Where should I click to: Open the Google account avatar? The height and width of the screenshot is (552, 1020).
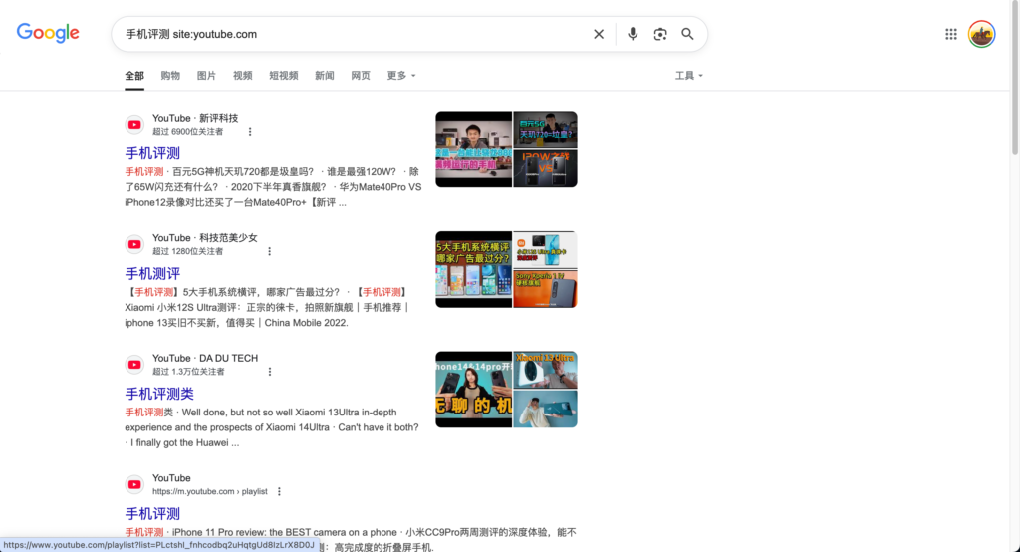(x=981, y=34)
